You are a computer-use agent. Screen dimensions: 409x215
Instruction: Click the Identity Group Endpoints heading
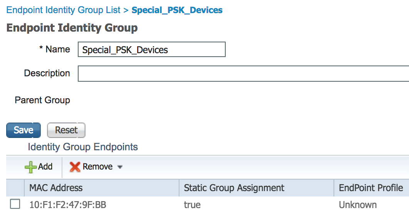(83, 147)
